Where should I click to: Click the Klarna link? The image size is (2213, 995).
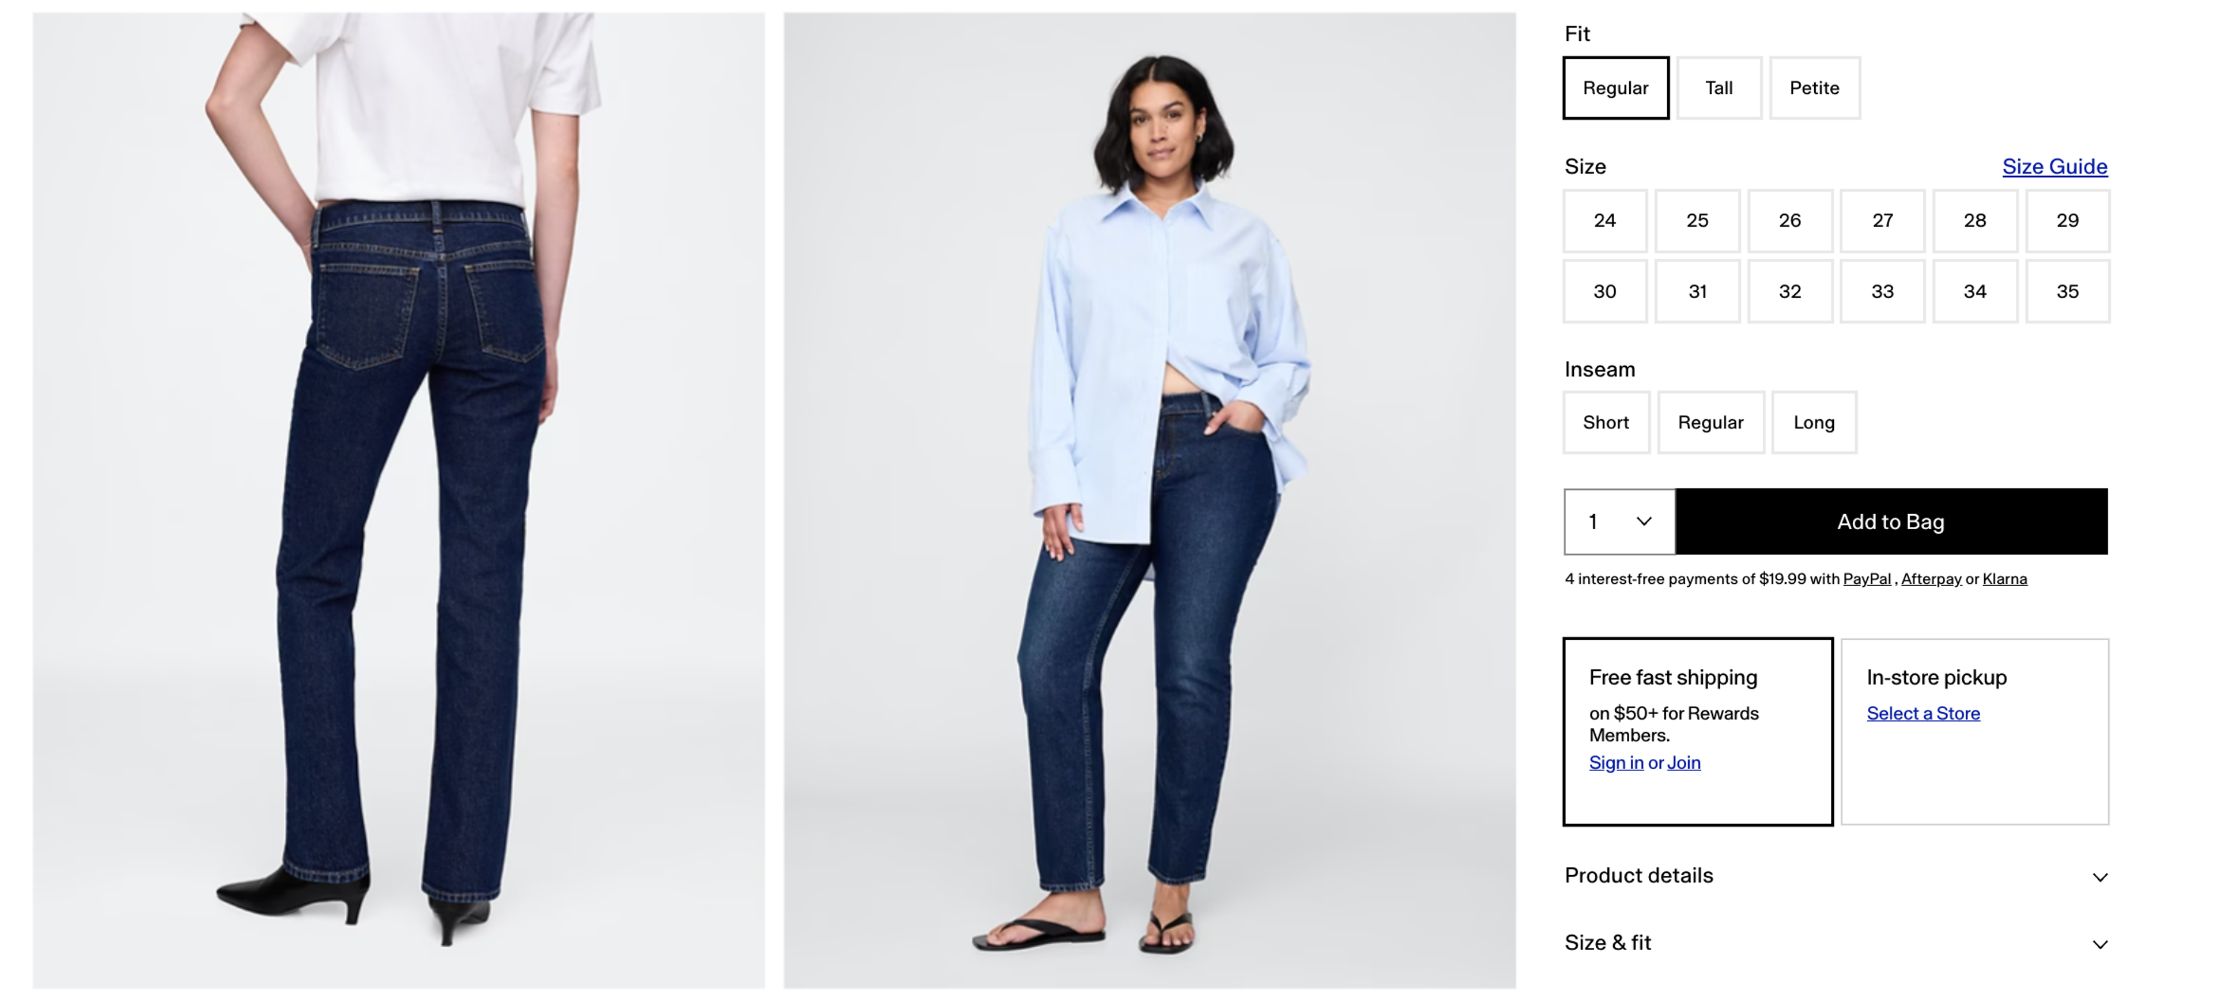click(2004, 579)
